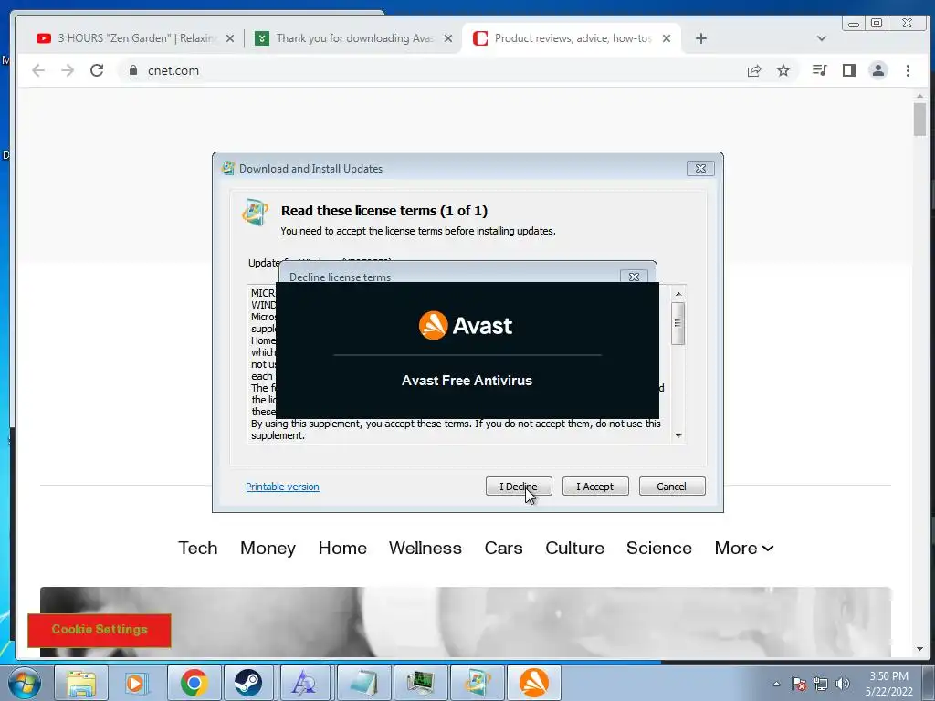Go forward in Chrome history

click(68, 70)
